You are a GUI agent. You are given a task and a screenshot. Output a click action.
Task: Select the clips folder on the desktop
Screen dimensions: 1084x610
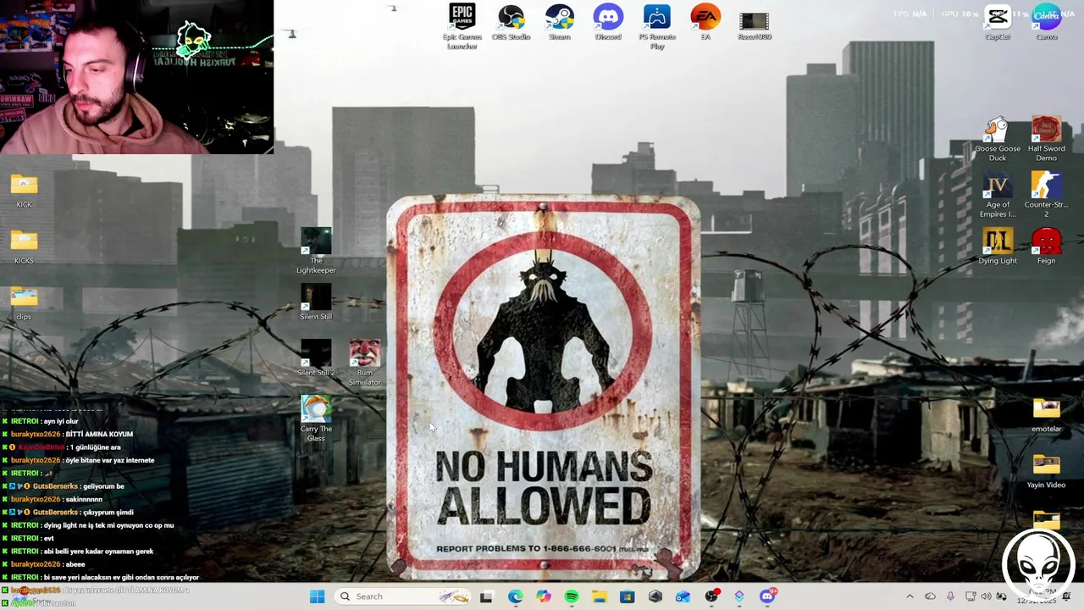coord(24,303)
